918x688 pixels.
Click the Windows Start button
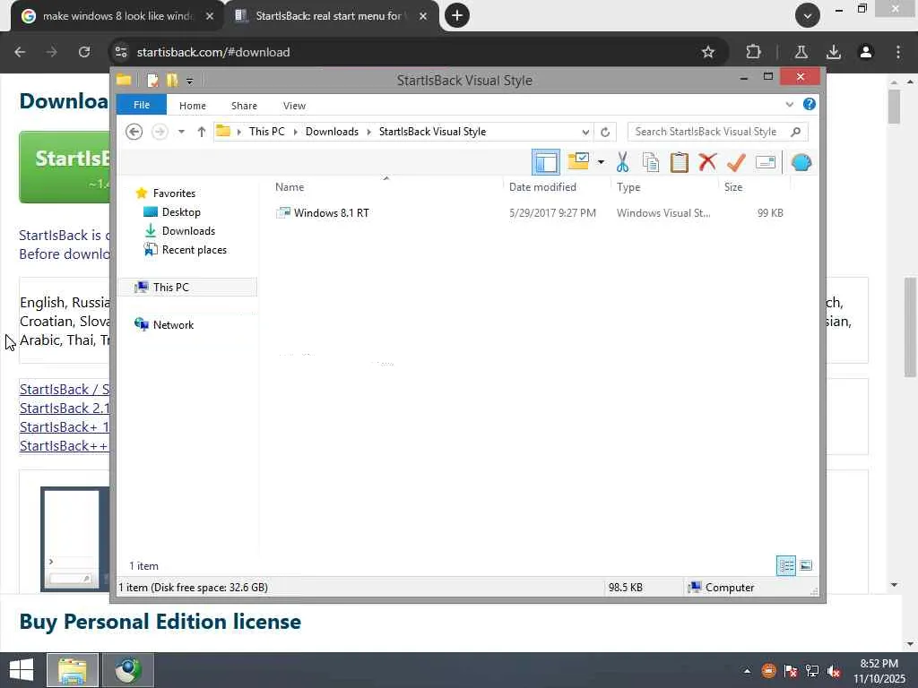pos(22,670)
